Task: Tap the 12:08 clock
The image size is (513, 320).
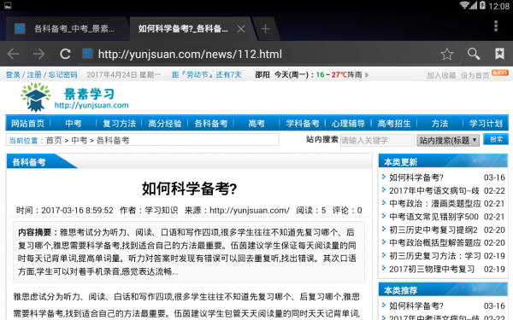Action: click(499, 6)
